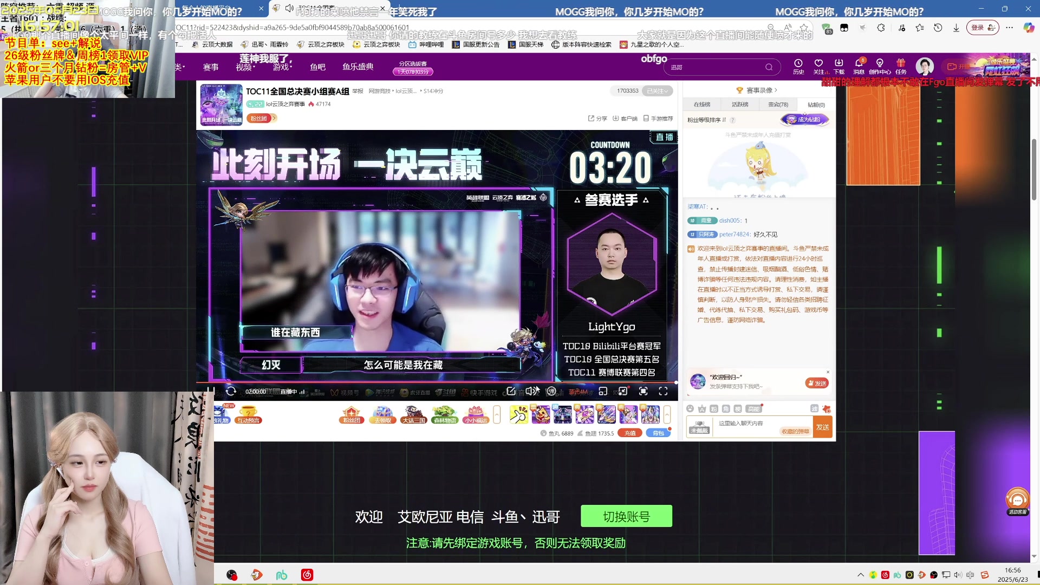Open the danmaku edit icon in the player bar
The image size is (1040, 585).
pos(511,391)
